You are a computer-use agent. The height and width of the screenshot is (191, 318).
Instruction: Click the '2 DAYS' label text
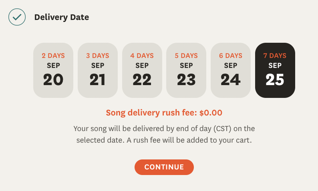(53, 56)
